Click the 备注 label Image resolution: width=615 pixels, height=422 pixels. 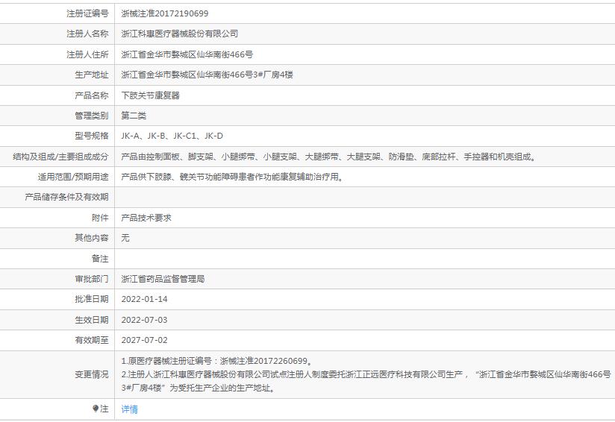click(100, 259)
